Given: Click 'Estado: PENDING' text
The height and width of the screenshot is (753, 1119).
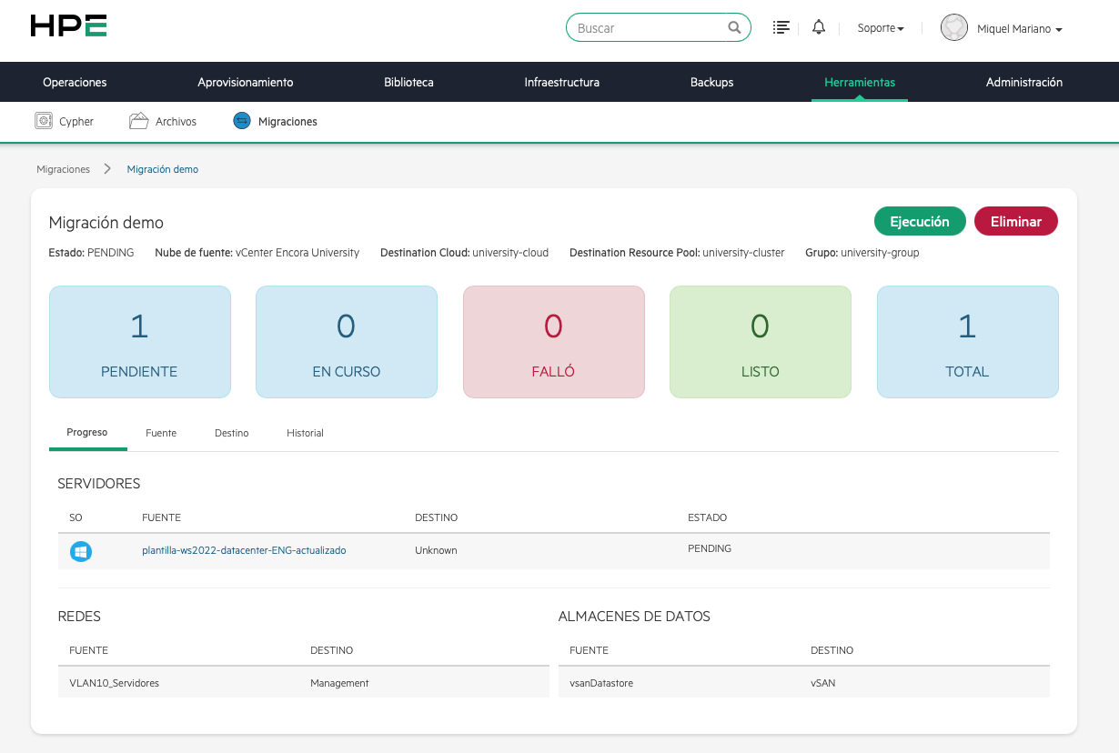Looking at the screenshot, I should 91,253.
